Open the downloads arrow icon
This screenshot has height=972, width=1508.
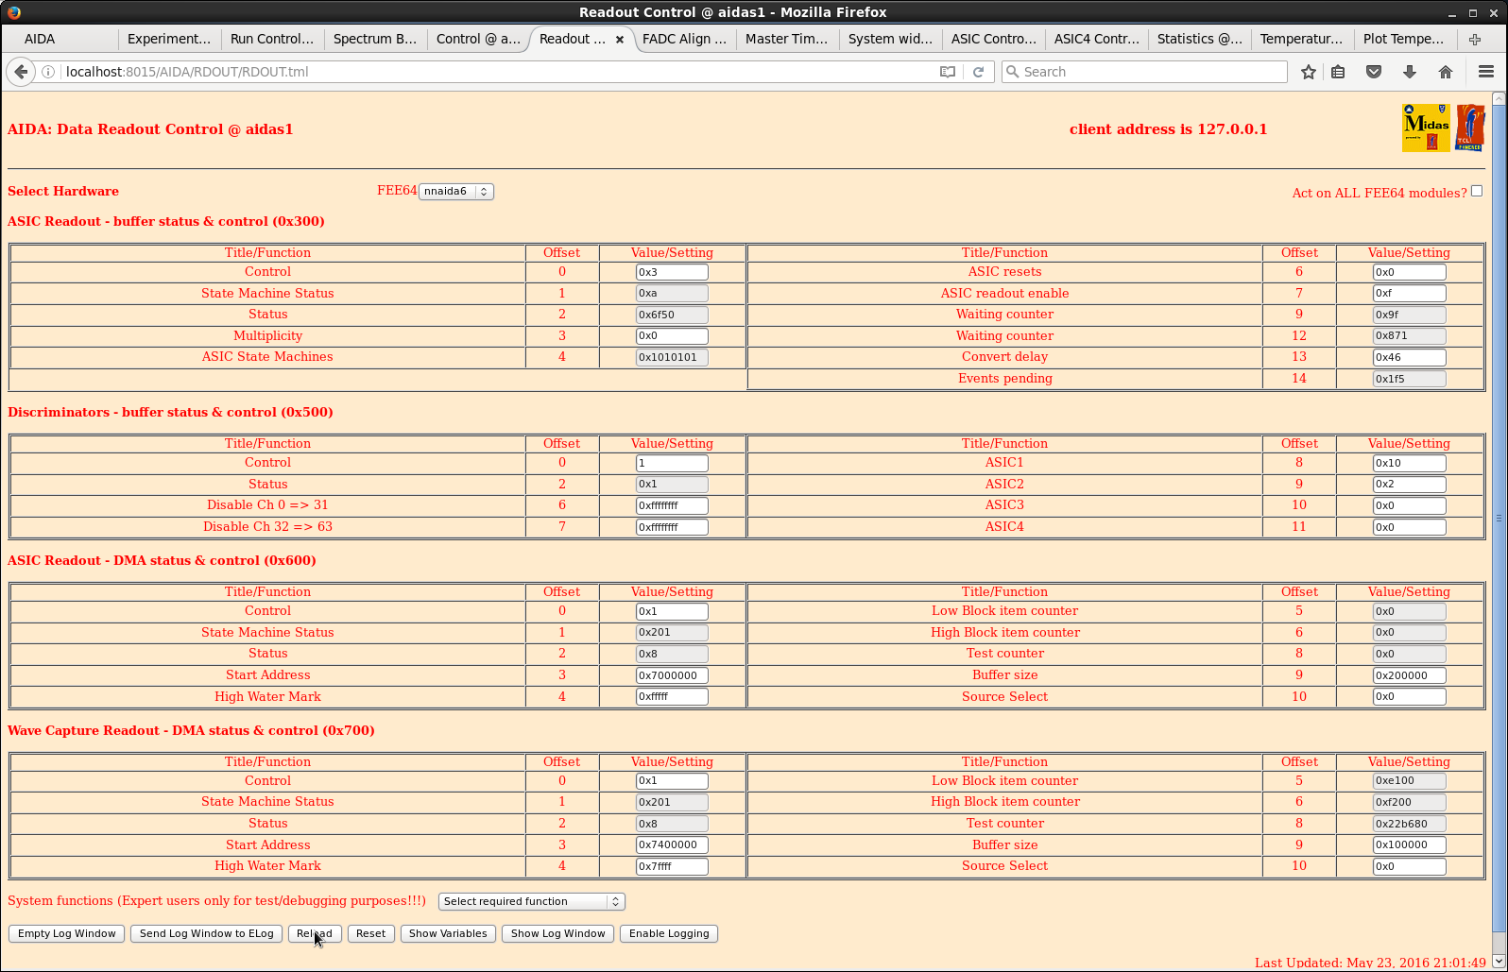[x=1409, y=72]
